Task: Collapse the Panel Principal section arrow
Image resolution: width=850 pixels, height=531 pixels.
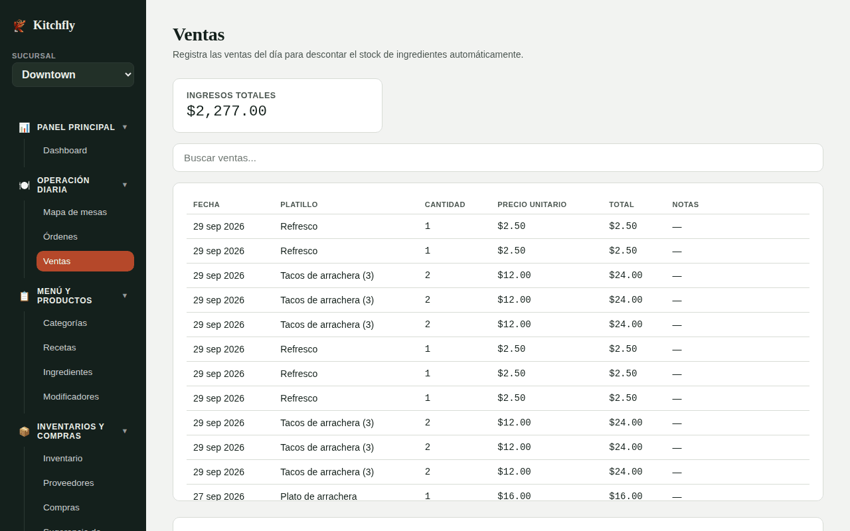Action: (125, 127)
